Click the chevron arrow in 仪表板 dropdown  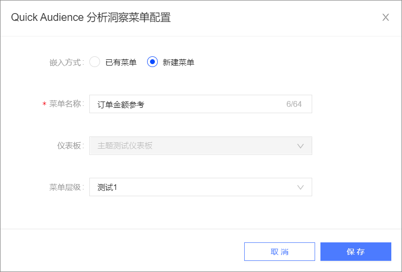300,146
